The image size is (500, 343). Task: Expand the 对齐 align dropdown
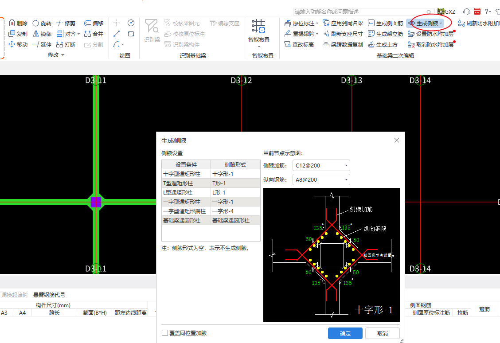(x=78, y=34)
